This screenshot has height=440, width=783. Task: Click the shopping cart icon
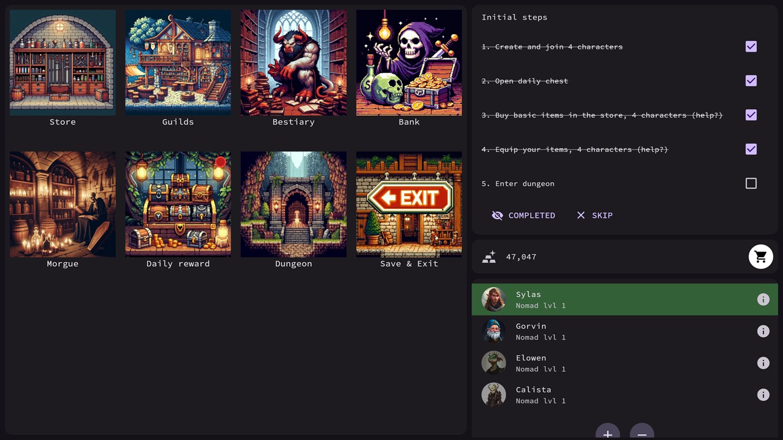coord(761,257)
